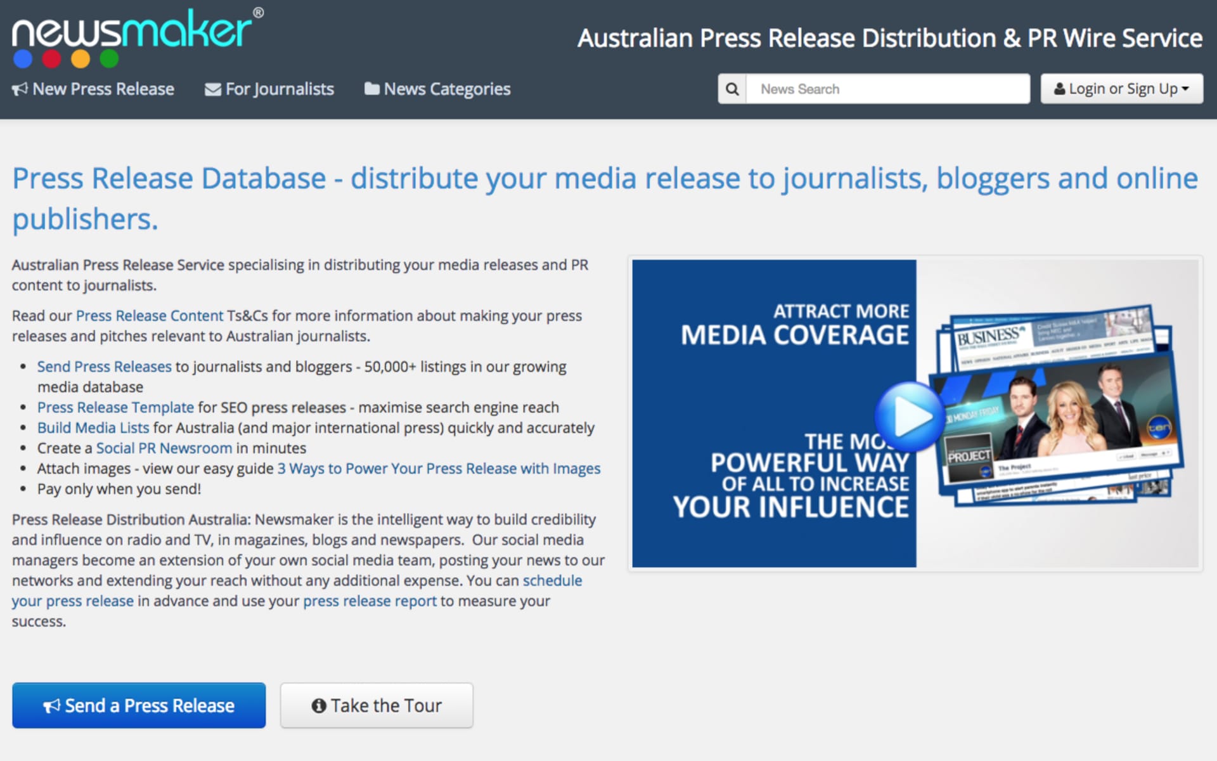Image resolution: width=1217 pixels, height=761 pixels.
Task: Click the 'Attract More Media Coverage' banner text
Action: click(795, 325)
